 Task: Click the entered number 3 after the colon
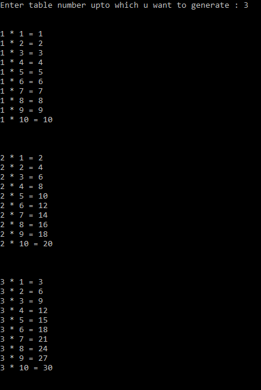[x=246, y=5]
